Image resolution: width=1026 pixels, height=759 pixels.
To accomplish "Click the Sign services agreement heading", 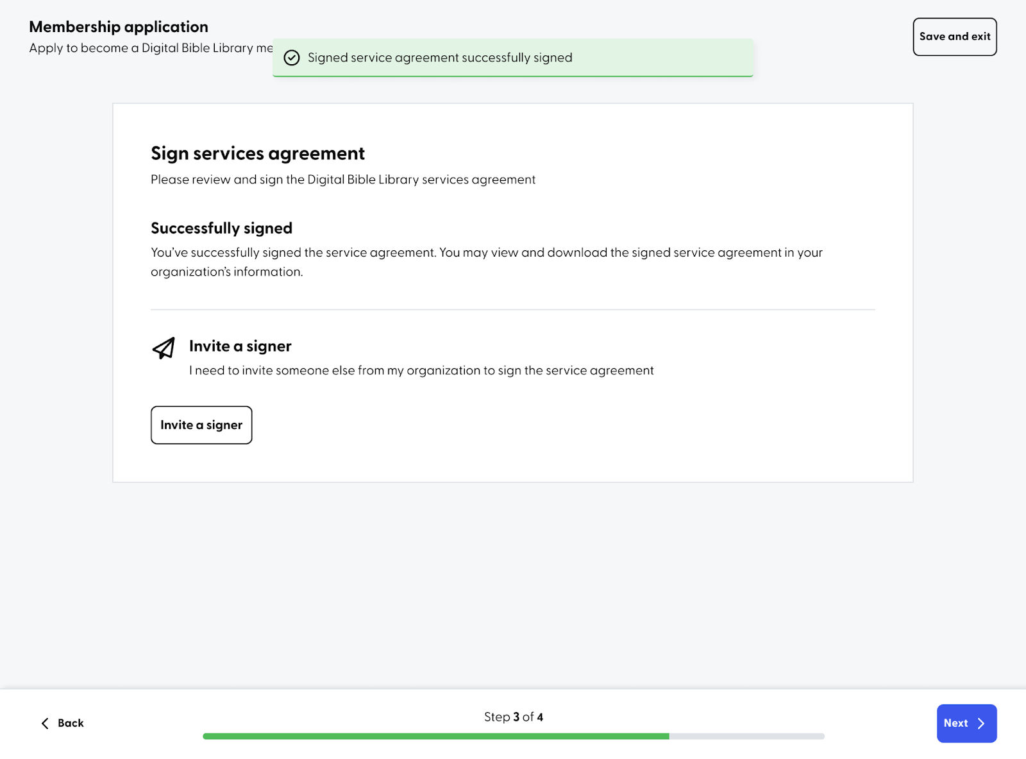I will click(258, 153).
